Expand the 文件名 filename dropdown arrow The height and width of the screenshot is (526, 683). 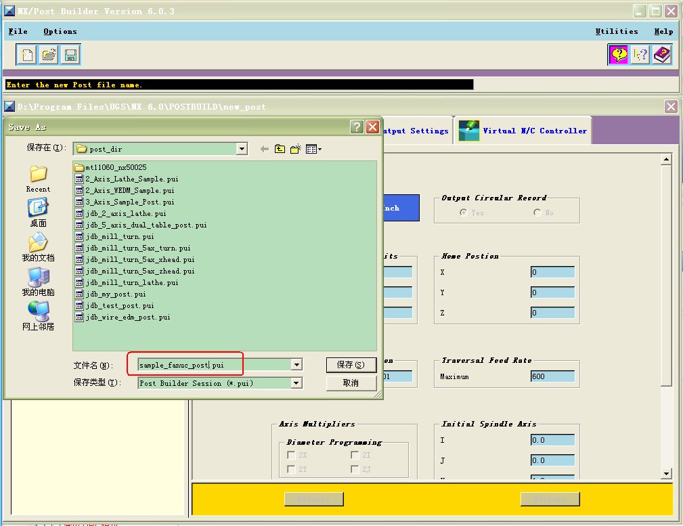click(x=296, y=365)
